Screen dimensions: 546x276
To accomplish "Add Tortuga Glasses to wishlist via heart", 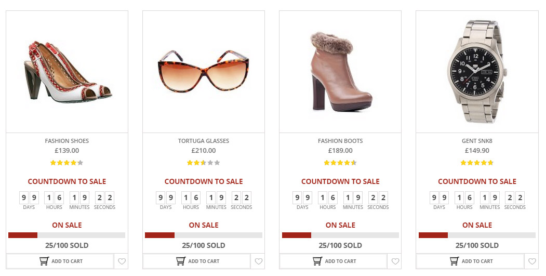I will click(258, 261).
